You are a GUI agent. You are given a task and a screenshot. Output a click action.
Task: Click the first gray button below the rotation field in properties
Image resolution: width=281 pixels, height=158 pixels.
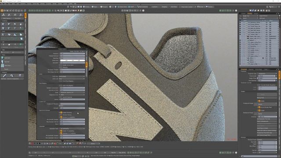coord(267,119)
